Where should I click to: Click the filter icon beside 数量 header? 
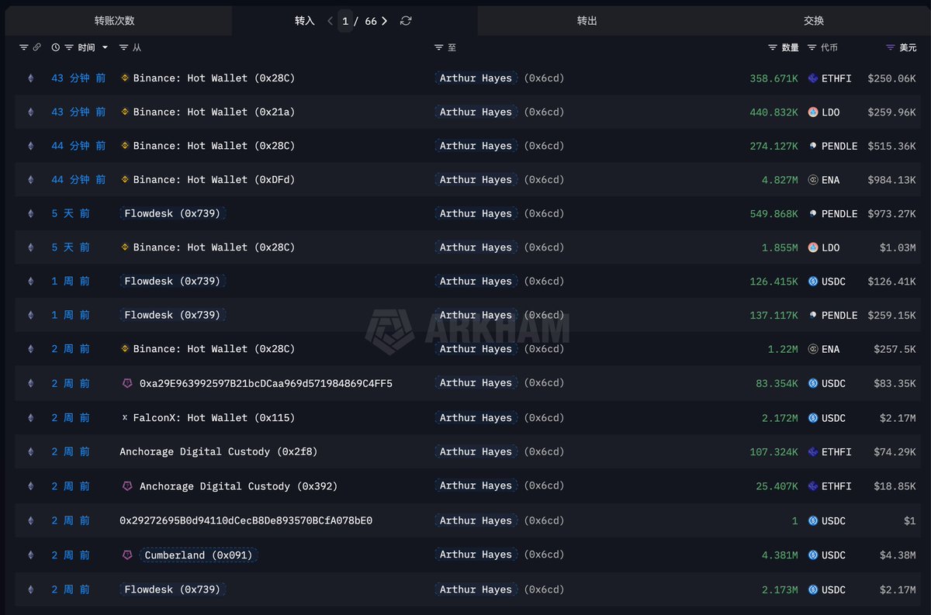pyautogui.click(x=773, y=48)
